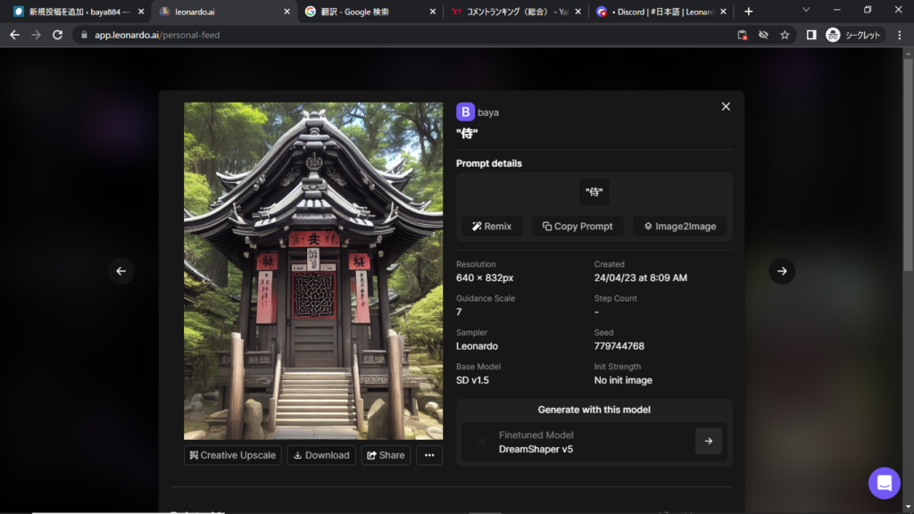914x514 pixels.
Task: Close the image details dialog
Action: coord(726,106)
